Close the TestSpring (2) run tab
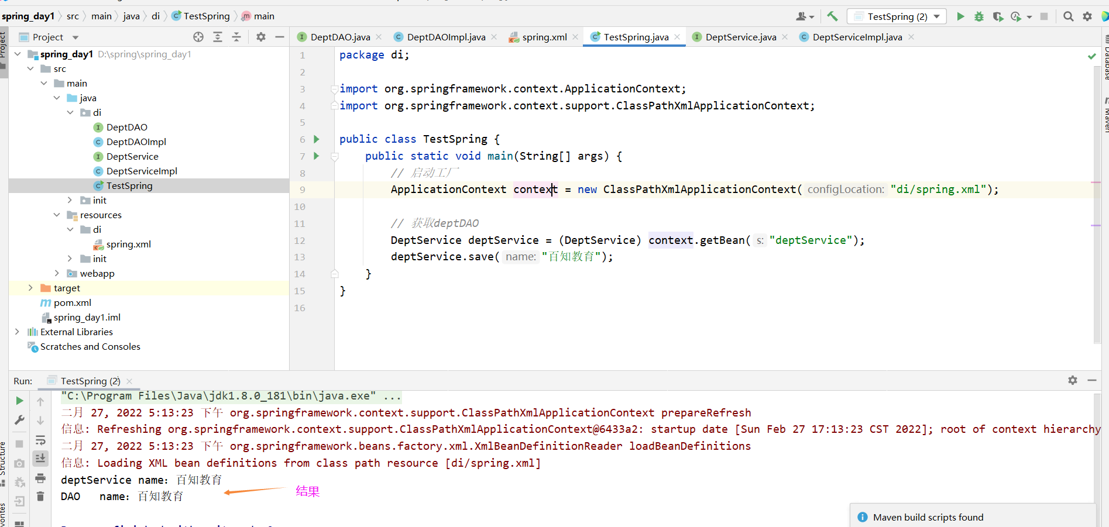This screenshot has height=527, width=1109. click(129, 381)
